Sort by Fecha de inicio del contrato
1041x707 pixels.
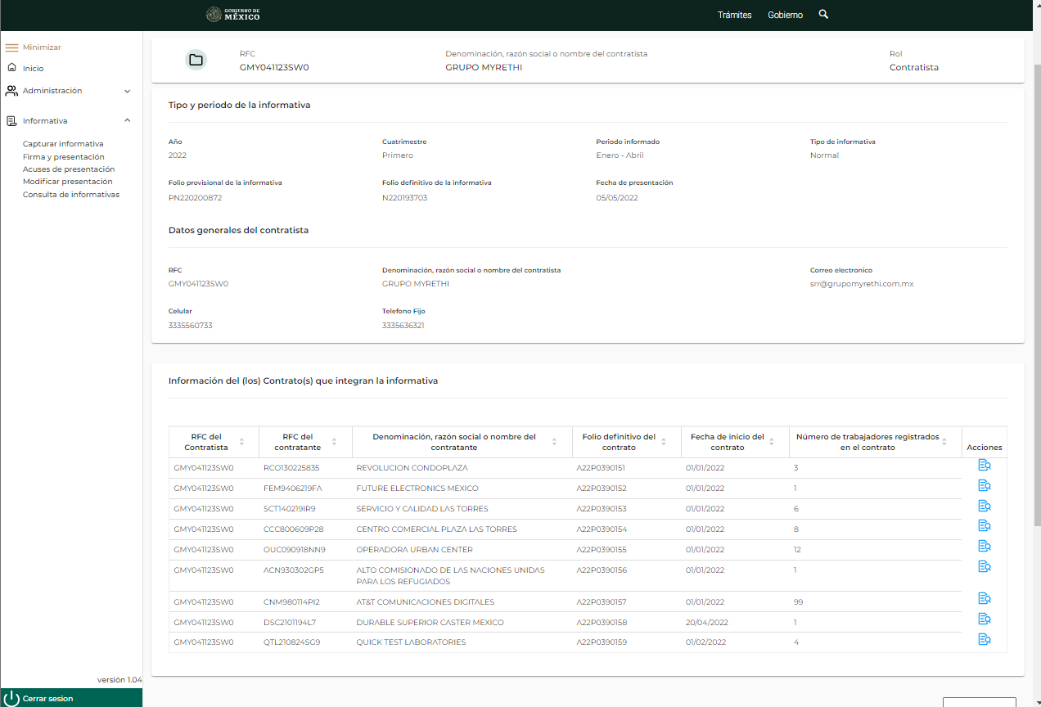tap(772, 442)
